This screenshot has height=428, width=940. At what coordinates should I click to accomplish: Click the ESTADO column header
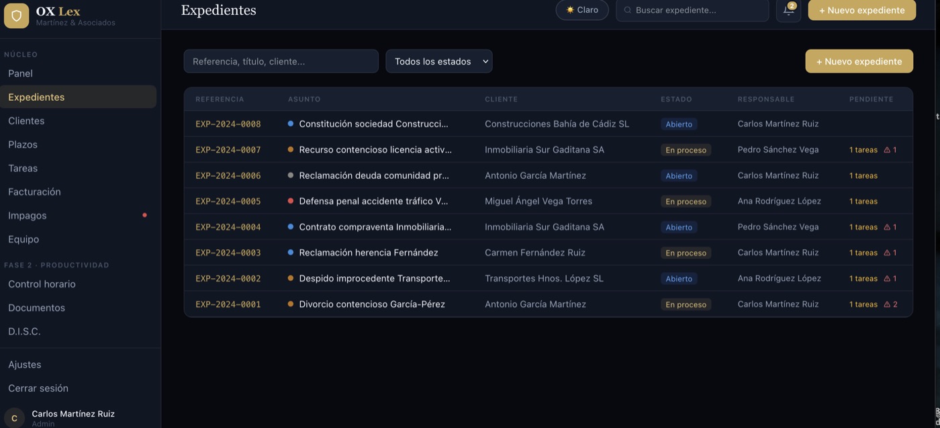pos(676,99)
